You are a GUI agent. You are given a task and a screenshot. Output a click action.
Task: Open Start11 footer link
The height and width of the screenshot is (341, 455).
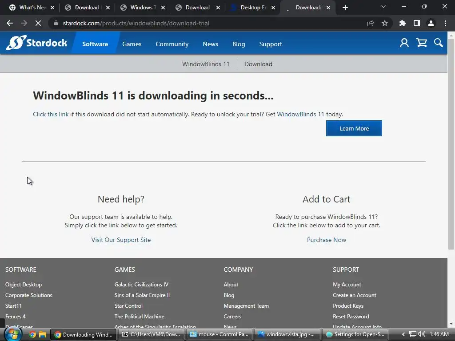[13, 306]
